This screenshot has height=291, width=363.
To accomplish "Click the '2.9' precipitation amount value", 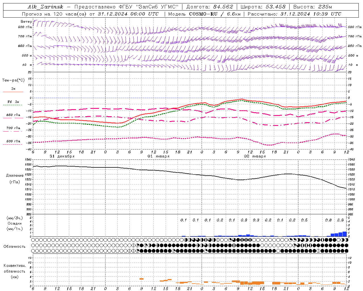I will pos(340,220).
